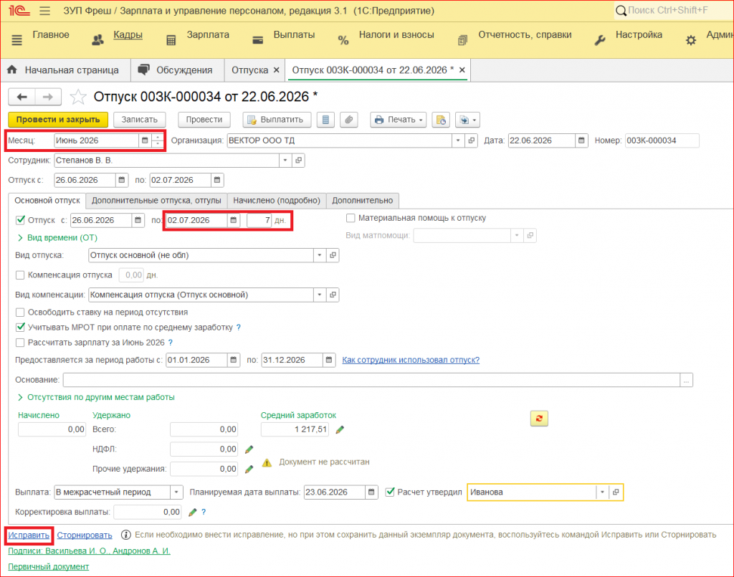The height and width of the screenshot is (577, 734).
Task: Click the recalculate document refresh icon
Action: tap(539, 419)
